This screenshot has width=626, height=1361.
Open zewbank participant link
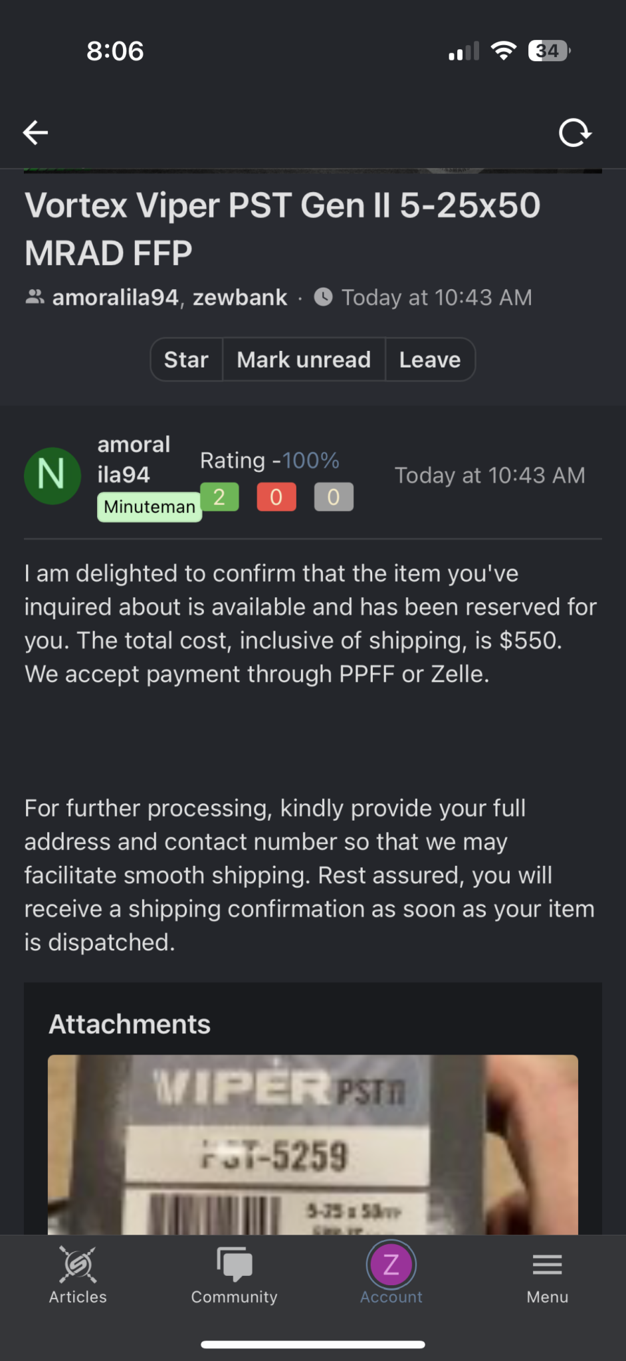[240, 297]
